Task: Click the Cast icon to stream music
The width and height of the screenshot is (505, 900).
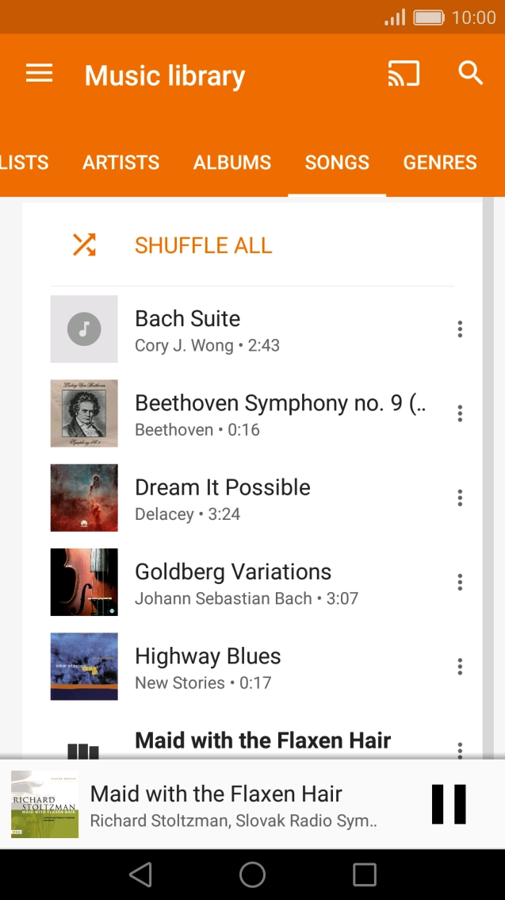Action: coord(404,73)
